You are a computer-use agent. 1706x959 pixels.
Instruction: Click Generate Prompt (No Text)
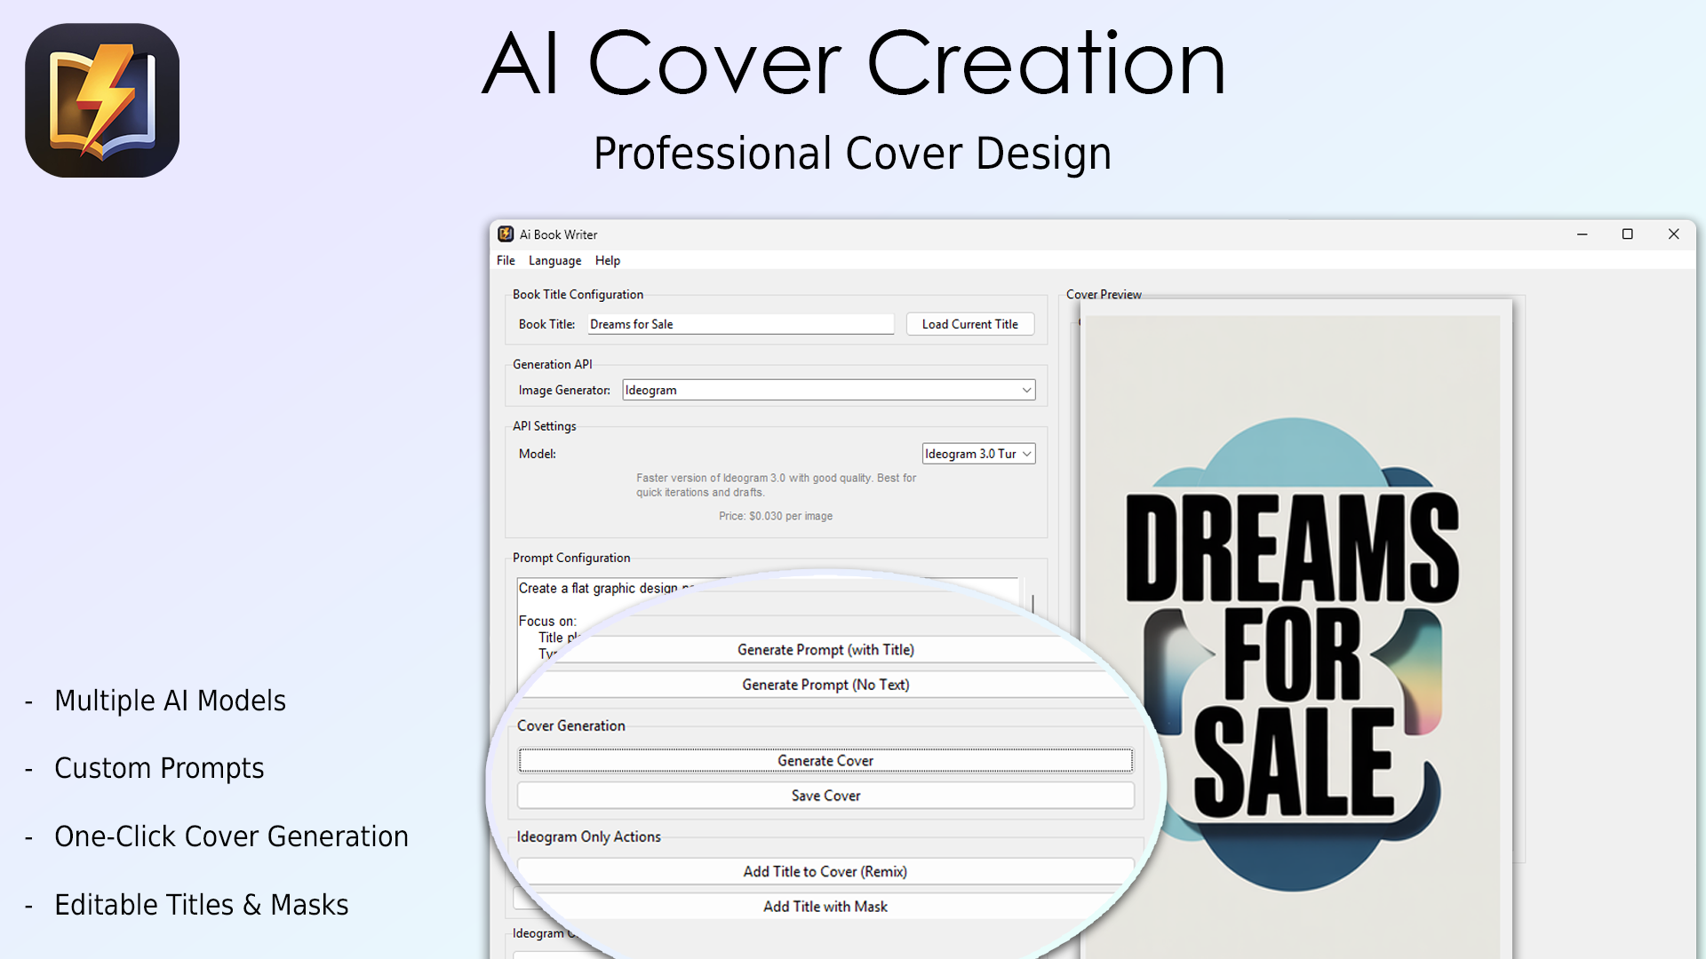click(825, 684)
